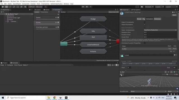Click the clip End frame field
This screenshot has width=179, height=100.
[x=175, y=67]
